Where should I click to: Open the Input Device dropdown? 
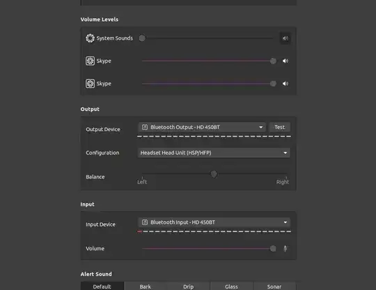click(x=214, y=222)
